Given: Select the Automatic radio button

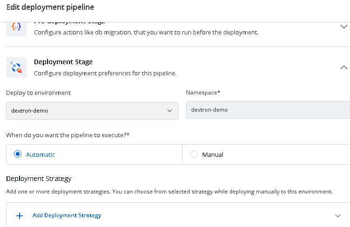Looking at the screenshot, I should (18, 154).
